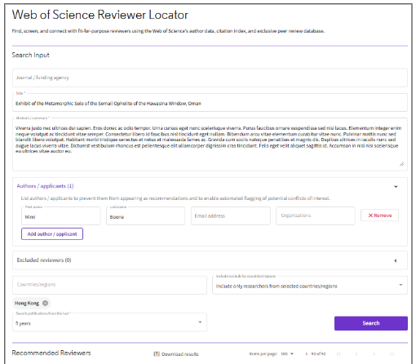Click the Title input field
This screenshot has height=364, width=416.
(210, 103)
